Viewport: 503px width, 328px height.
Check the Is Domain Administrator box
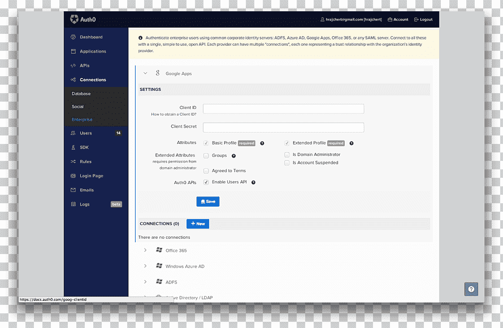(287, 155)
